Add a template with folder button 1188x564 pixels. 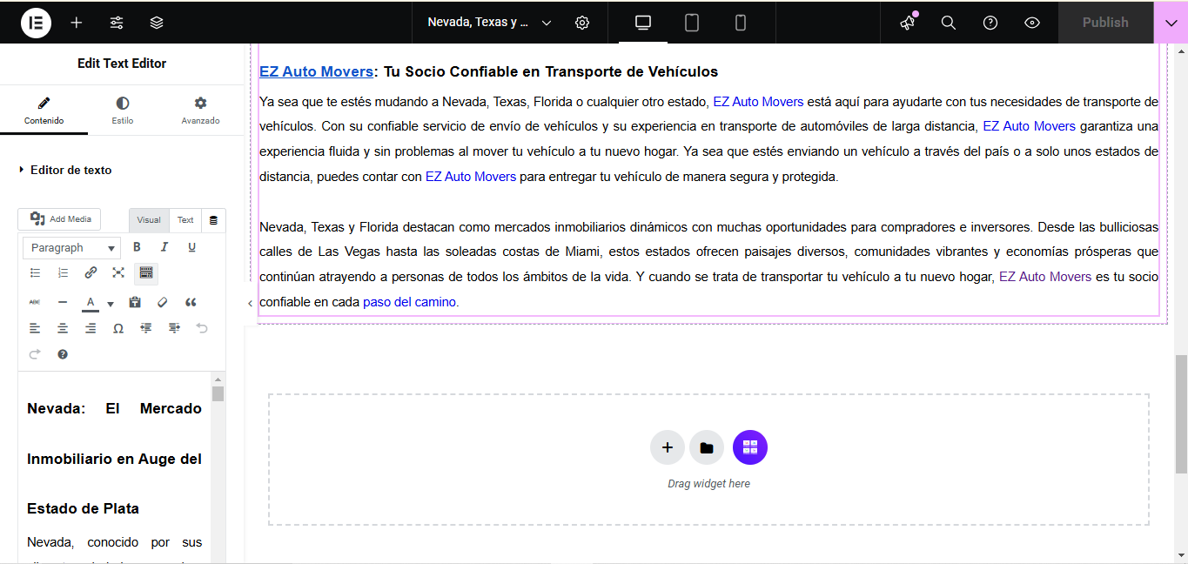click(707, 447)
